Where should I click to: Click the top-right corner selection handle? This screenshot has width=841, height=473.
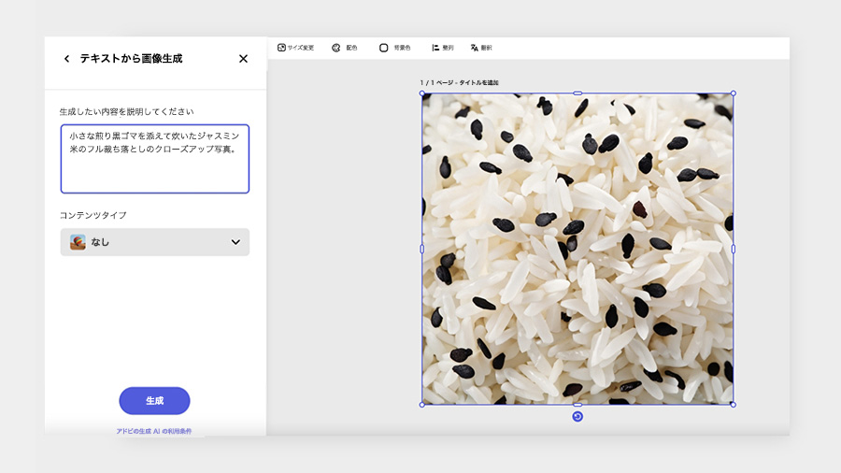tap(734, 93)
